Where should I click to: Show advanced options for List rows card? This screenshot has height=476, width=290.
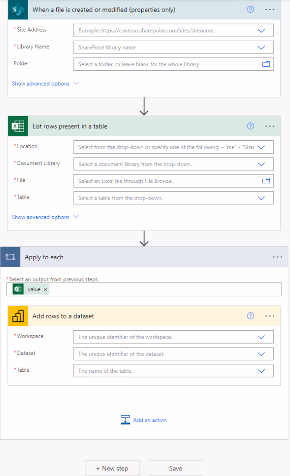pos(45,217)
